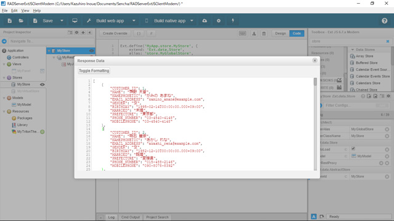Click the trash delete icon beside Design

click(264, 33)
